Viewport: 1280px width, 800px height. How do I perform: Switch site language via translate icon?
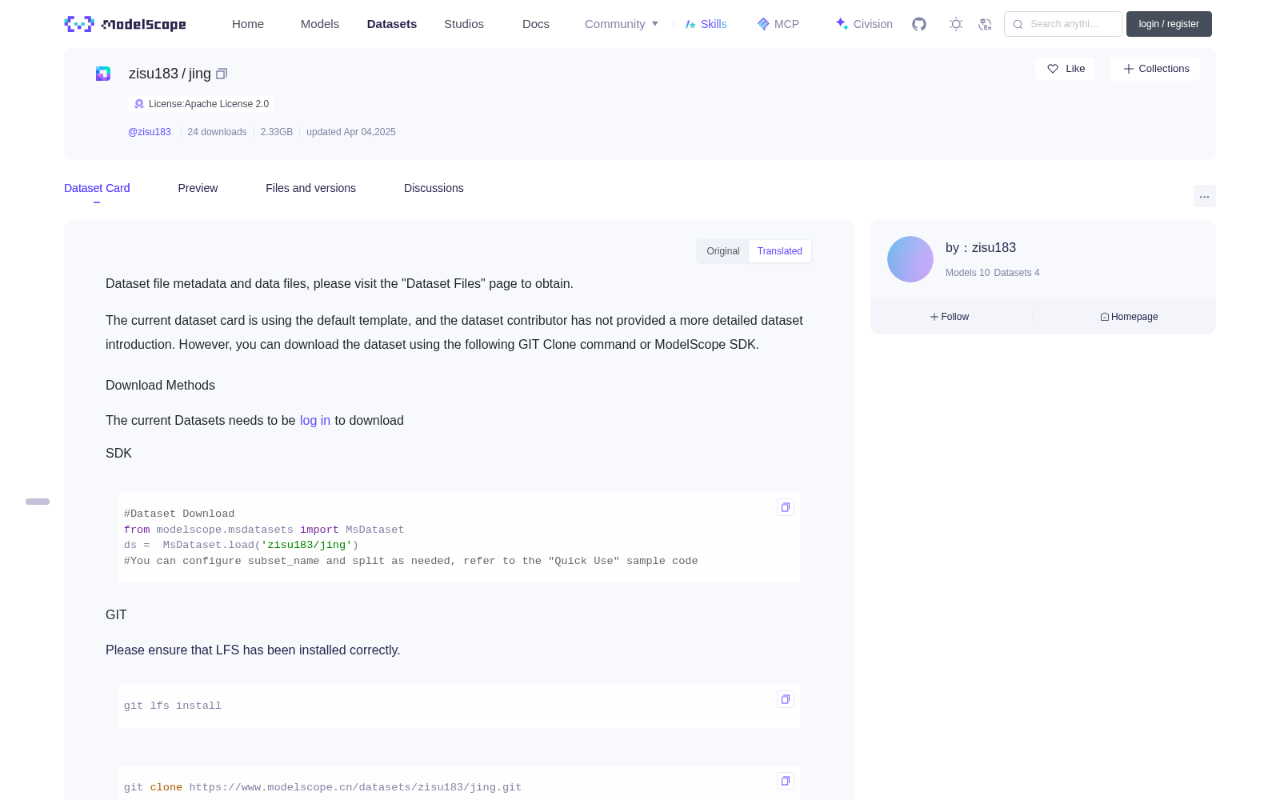click(x=985, y=24)
